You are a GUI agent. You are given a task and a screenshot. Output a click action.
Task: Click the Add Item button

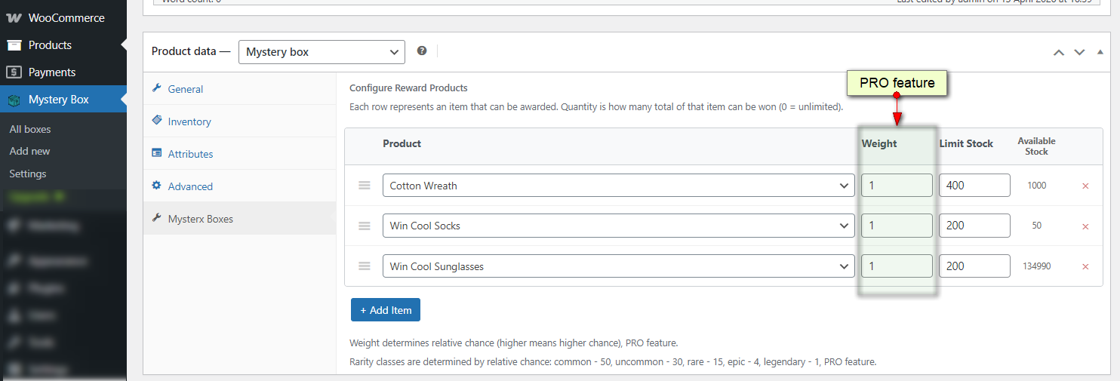386,310
